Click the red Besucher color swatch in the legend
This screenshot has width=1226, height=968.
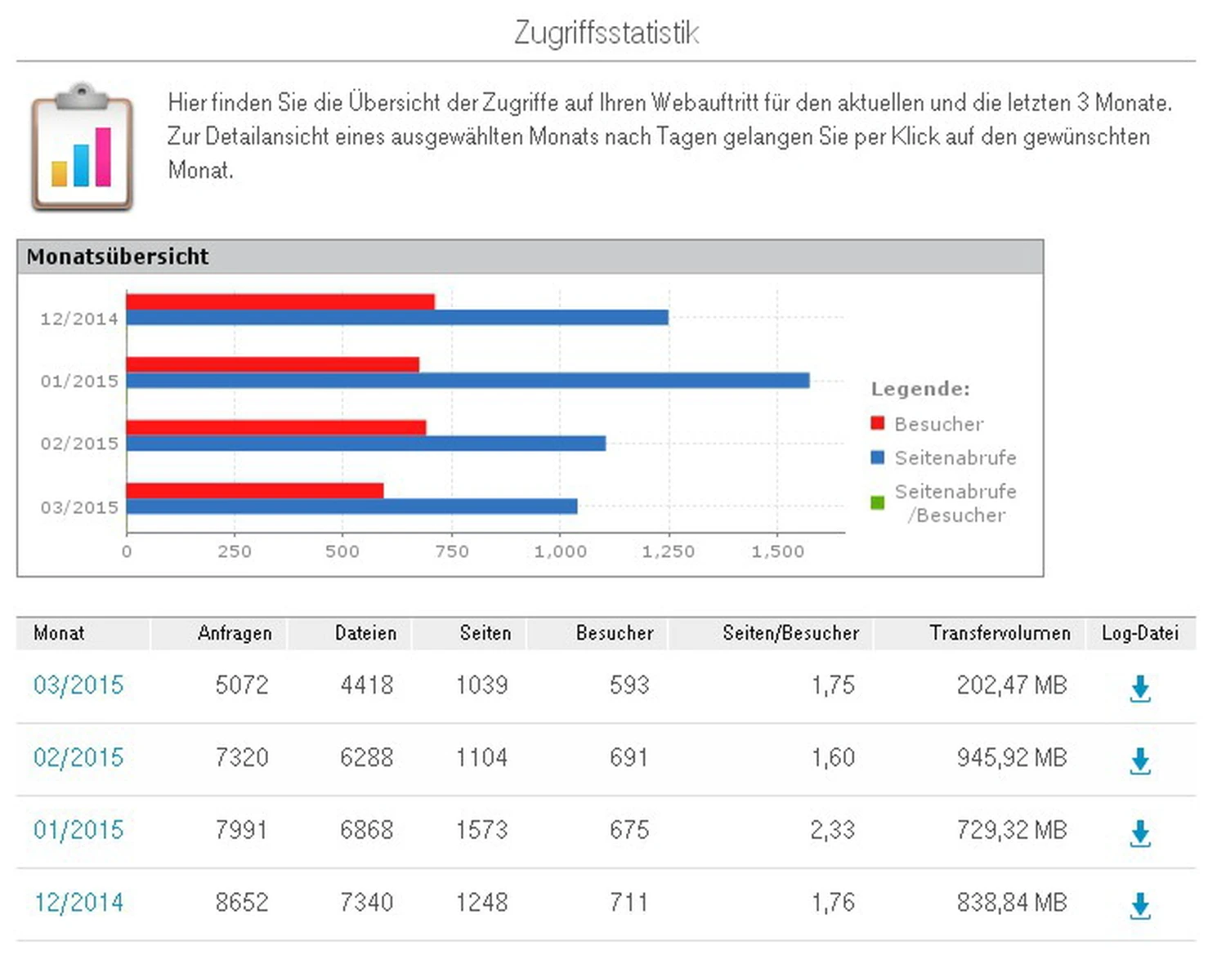pyautogui.click(x=876, y=423)
